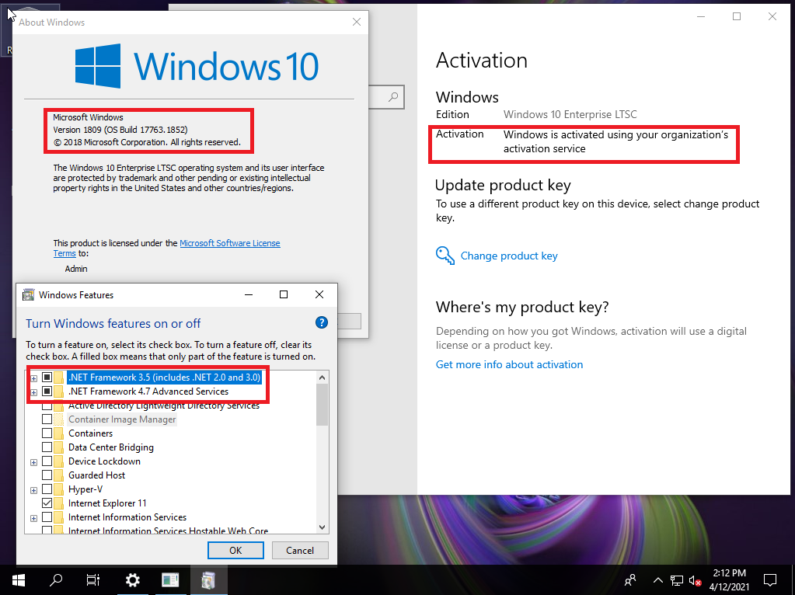Maximize the Windows Features dialog
The width and height of the screenshot is (795, 595).
pyautogui.click(x=284, y=294)
